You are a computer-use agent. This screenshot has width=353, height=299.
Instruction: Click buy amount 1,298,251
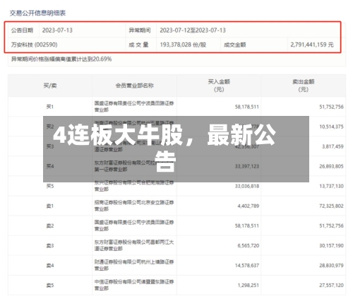(x=249, y=286)
